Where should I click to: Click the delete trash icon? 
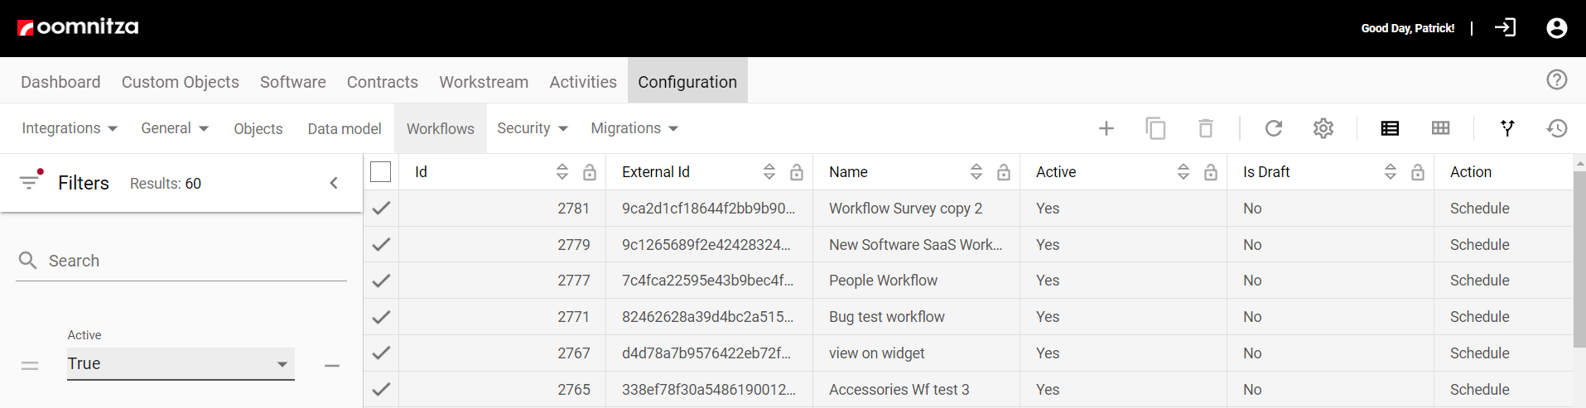coord(1205,128)
